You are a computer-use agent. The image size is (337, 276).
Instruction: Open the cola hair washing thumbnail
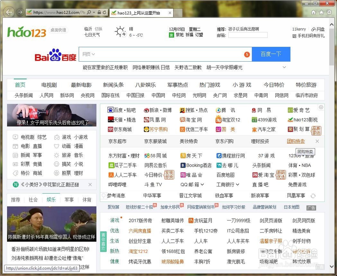(x=52, y=115)
